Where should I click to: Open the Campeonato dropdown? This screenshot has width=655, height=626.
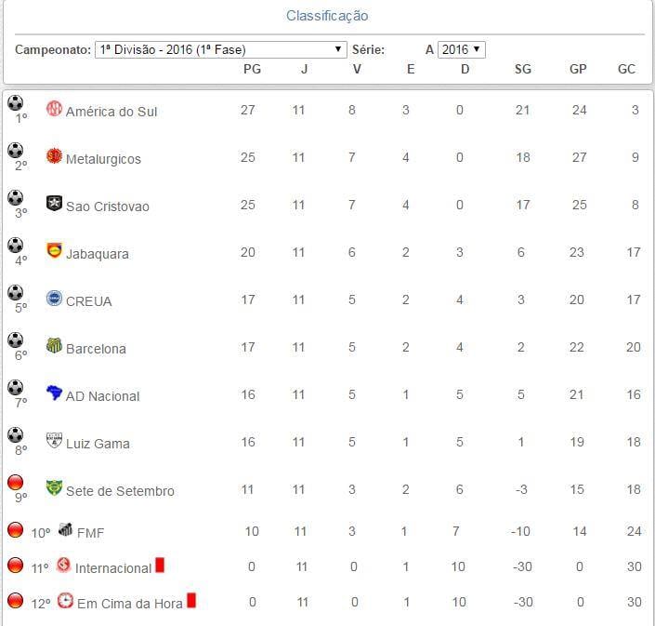220,49
